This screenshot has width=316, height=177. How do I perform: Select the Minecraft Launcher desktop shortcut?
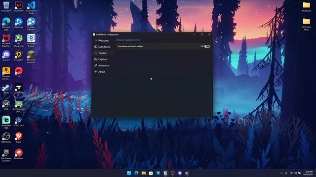31,57
